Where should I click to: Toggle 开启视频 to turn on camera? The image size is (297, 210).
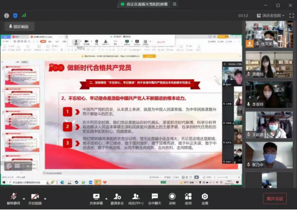35,199
